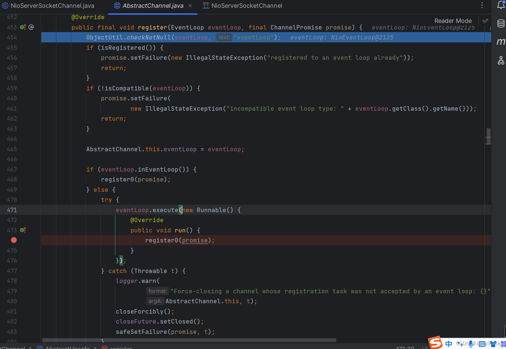
Task: Open the NioServerSocketChannel diagram tab
Action: coord(242,6)
